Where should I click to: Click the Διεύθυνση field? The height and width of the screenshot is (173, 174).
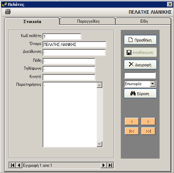coord(74,53)
